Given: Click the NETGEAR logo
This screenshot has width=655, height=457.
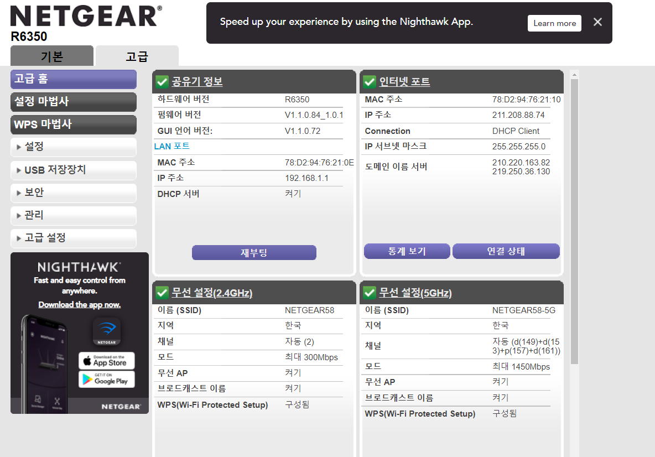Looking at the screenshot, I should pos(86,16).
